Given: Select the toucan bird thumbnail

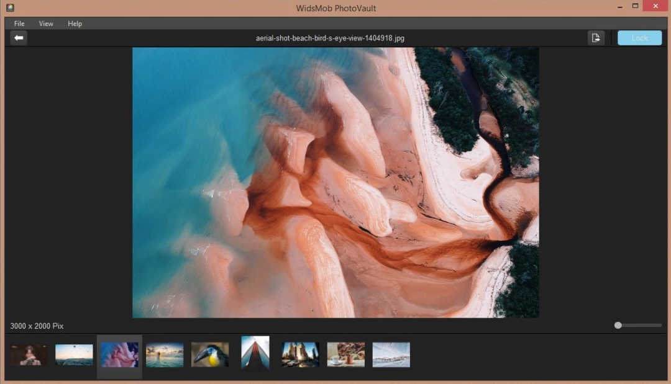Looking at the screenshot, I should click(209, 354).
